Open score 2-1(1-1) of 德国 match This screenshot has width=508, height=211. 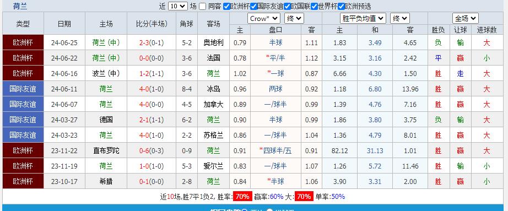pyautogui.click(x=152, y=120)
